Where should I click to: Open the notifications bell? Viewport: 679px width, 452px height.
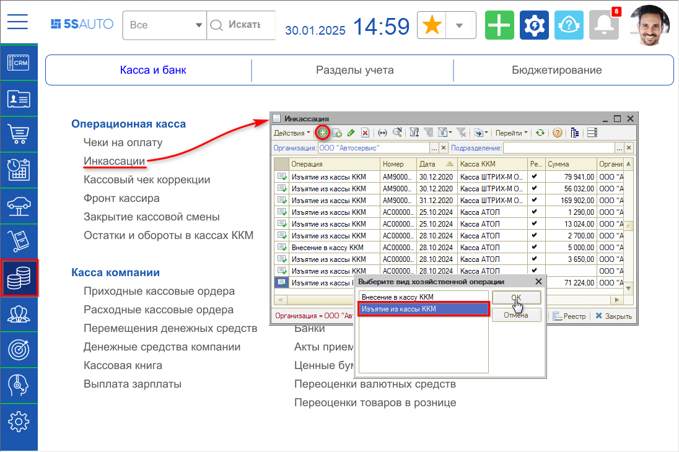(x=603, y=25)
